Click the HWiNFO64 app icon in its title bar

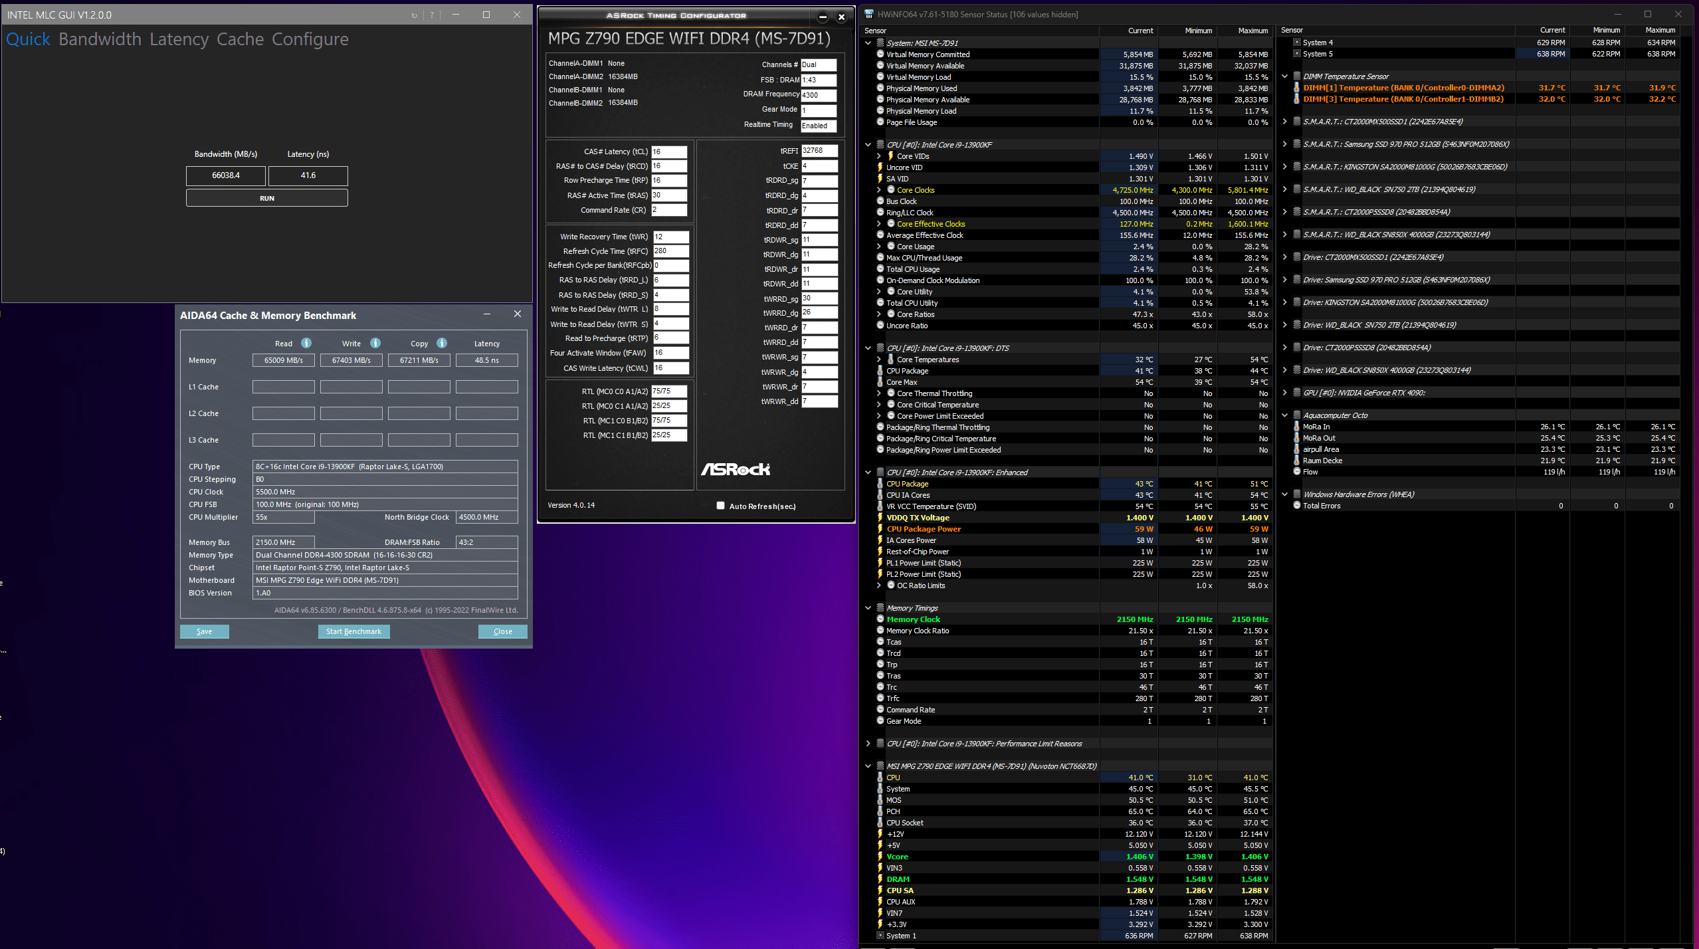pos(868,14)
